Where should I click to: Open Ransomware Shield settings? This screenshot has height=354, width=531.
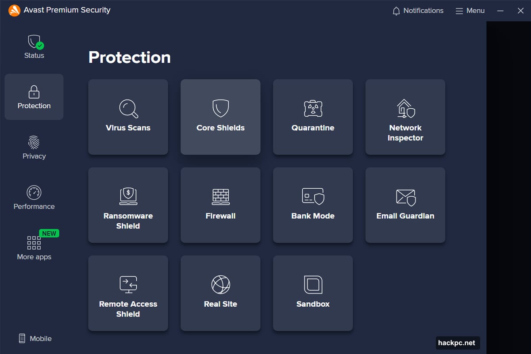[128, 205]
